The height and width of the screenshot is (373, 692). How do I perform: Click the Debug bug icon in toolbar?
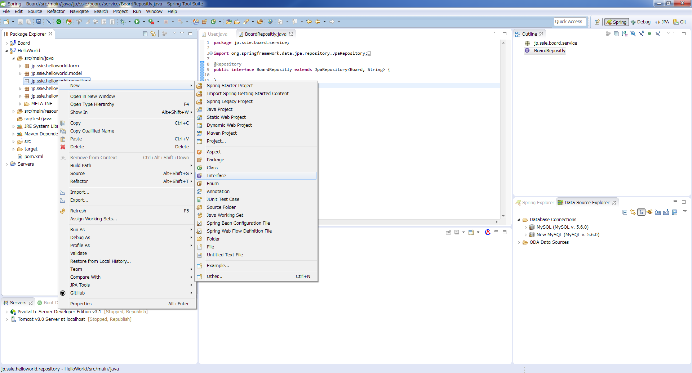[123, 22]
